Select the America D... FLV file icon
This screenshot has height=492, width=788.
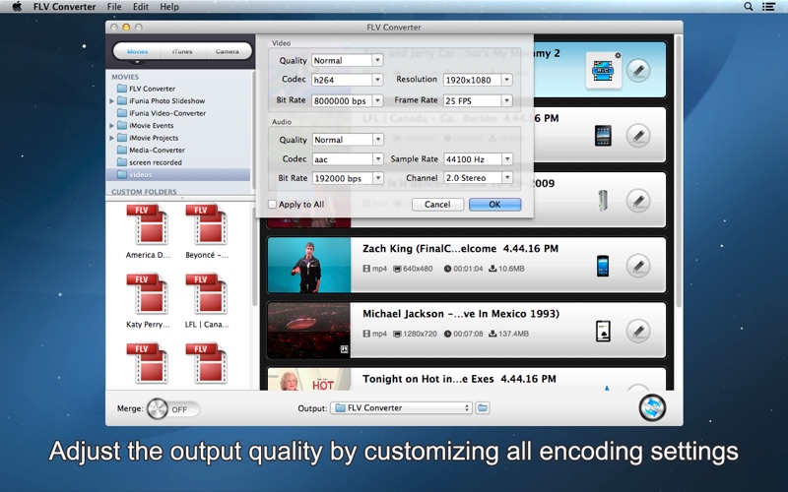149,225
